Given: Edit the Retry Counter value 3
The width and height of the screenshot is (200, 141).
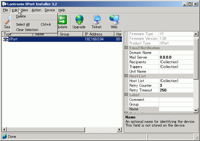Looking at the screenshot, I should (x=176, y=86).
